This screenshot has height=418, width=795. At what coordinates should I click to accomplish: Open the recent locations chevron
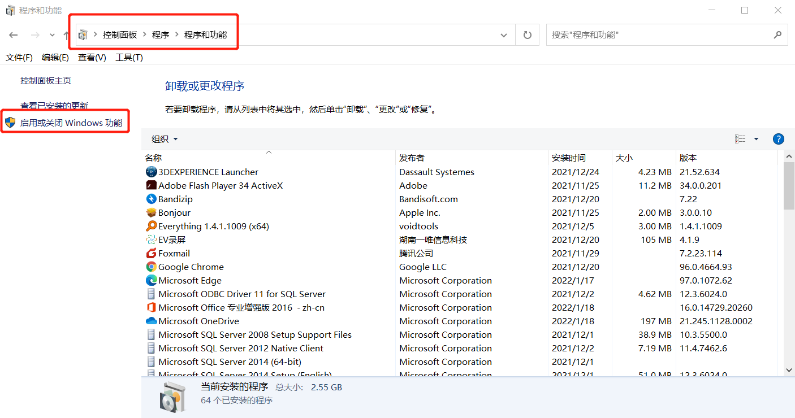[x=52, y=35]
